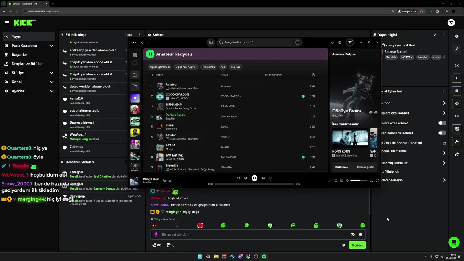Open Spotify three-dot main menu
Image resolution: width=464 pixels, height=261 pixels.
point(133,42)
